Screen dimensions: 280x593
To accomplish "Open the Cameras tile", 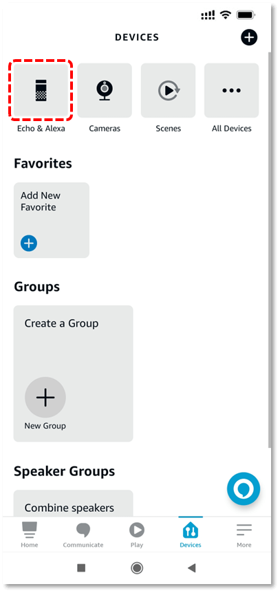I will click(105, 90).
